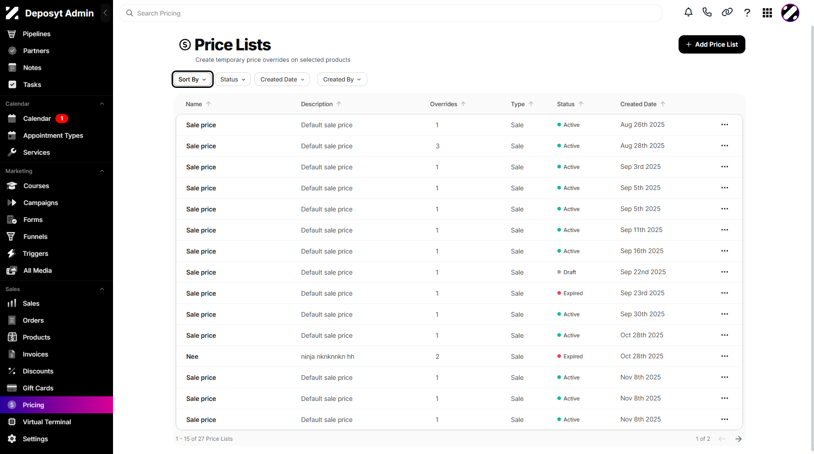Open the user profile avatar
The height and width of the screenshot is (454, 814).
point(790,13)
